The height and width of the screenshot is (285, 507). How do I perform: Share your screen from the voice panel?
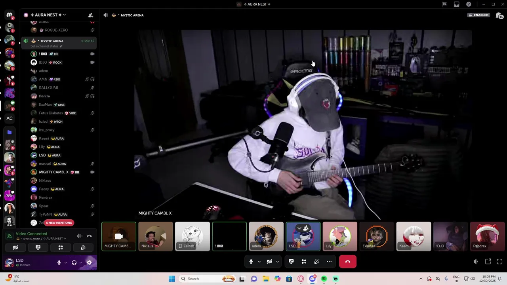pos(38,247)
